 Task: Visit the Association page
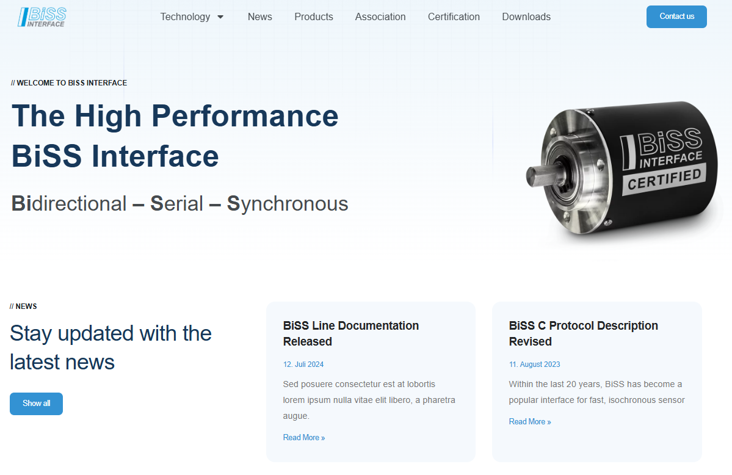(x=380, y=16)
